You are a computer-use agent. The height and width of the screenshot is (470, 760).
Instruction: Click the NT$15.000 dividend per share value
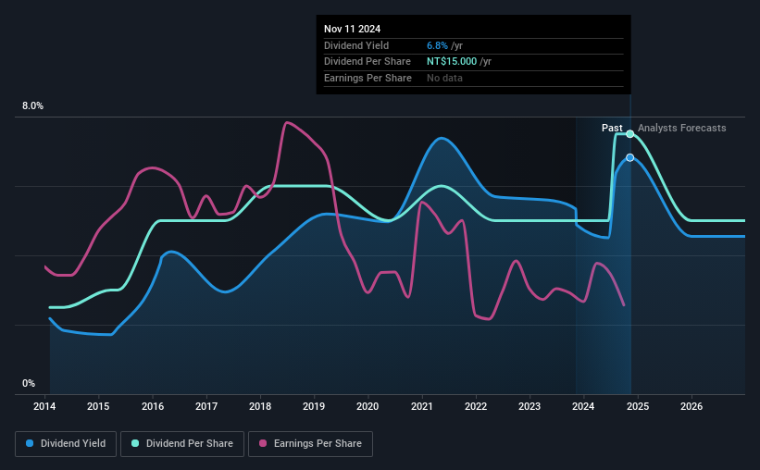click(x=451, y=62)
